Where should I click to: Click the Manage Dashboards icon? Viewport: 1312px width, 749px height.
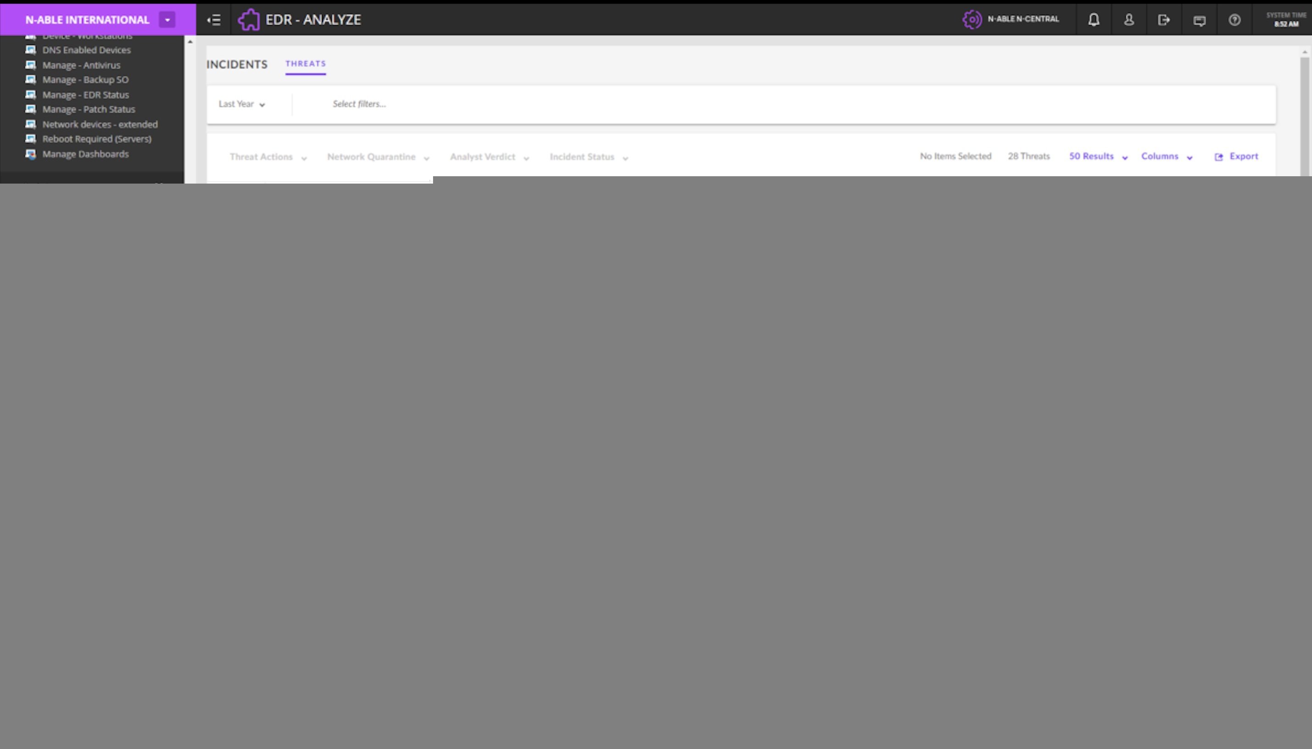pyautogui.click(x=31, y=154)
